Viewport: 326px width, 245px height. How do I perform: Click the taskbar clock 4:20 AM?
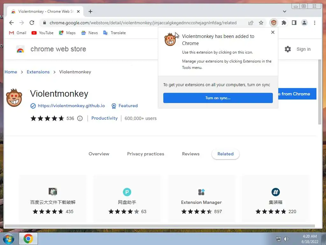310,236
